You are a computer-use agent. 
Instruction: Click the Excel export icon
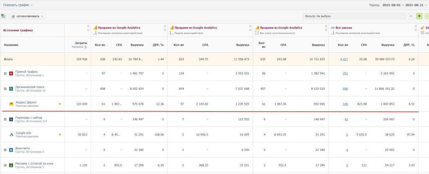pyautogui.click(x=4, y=16)
